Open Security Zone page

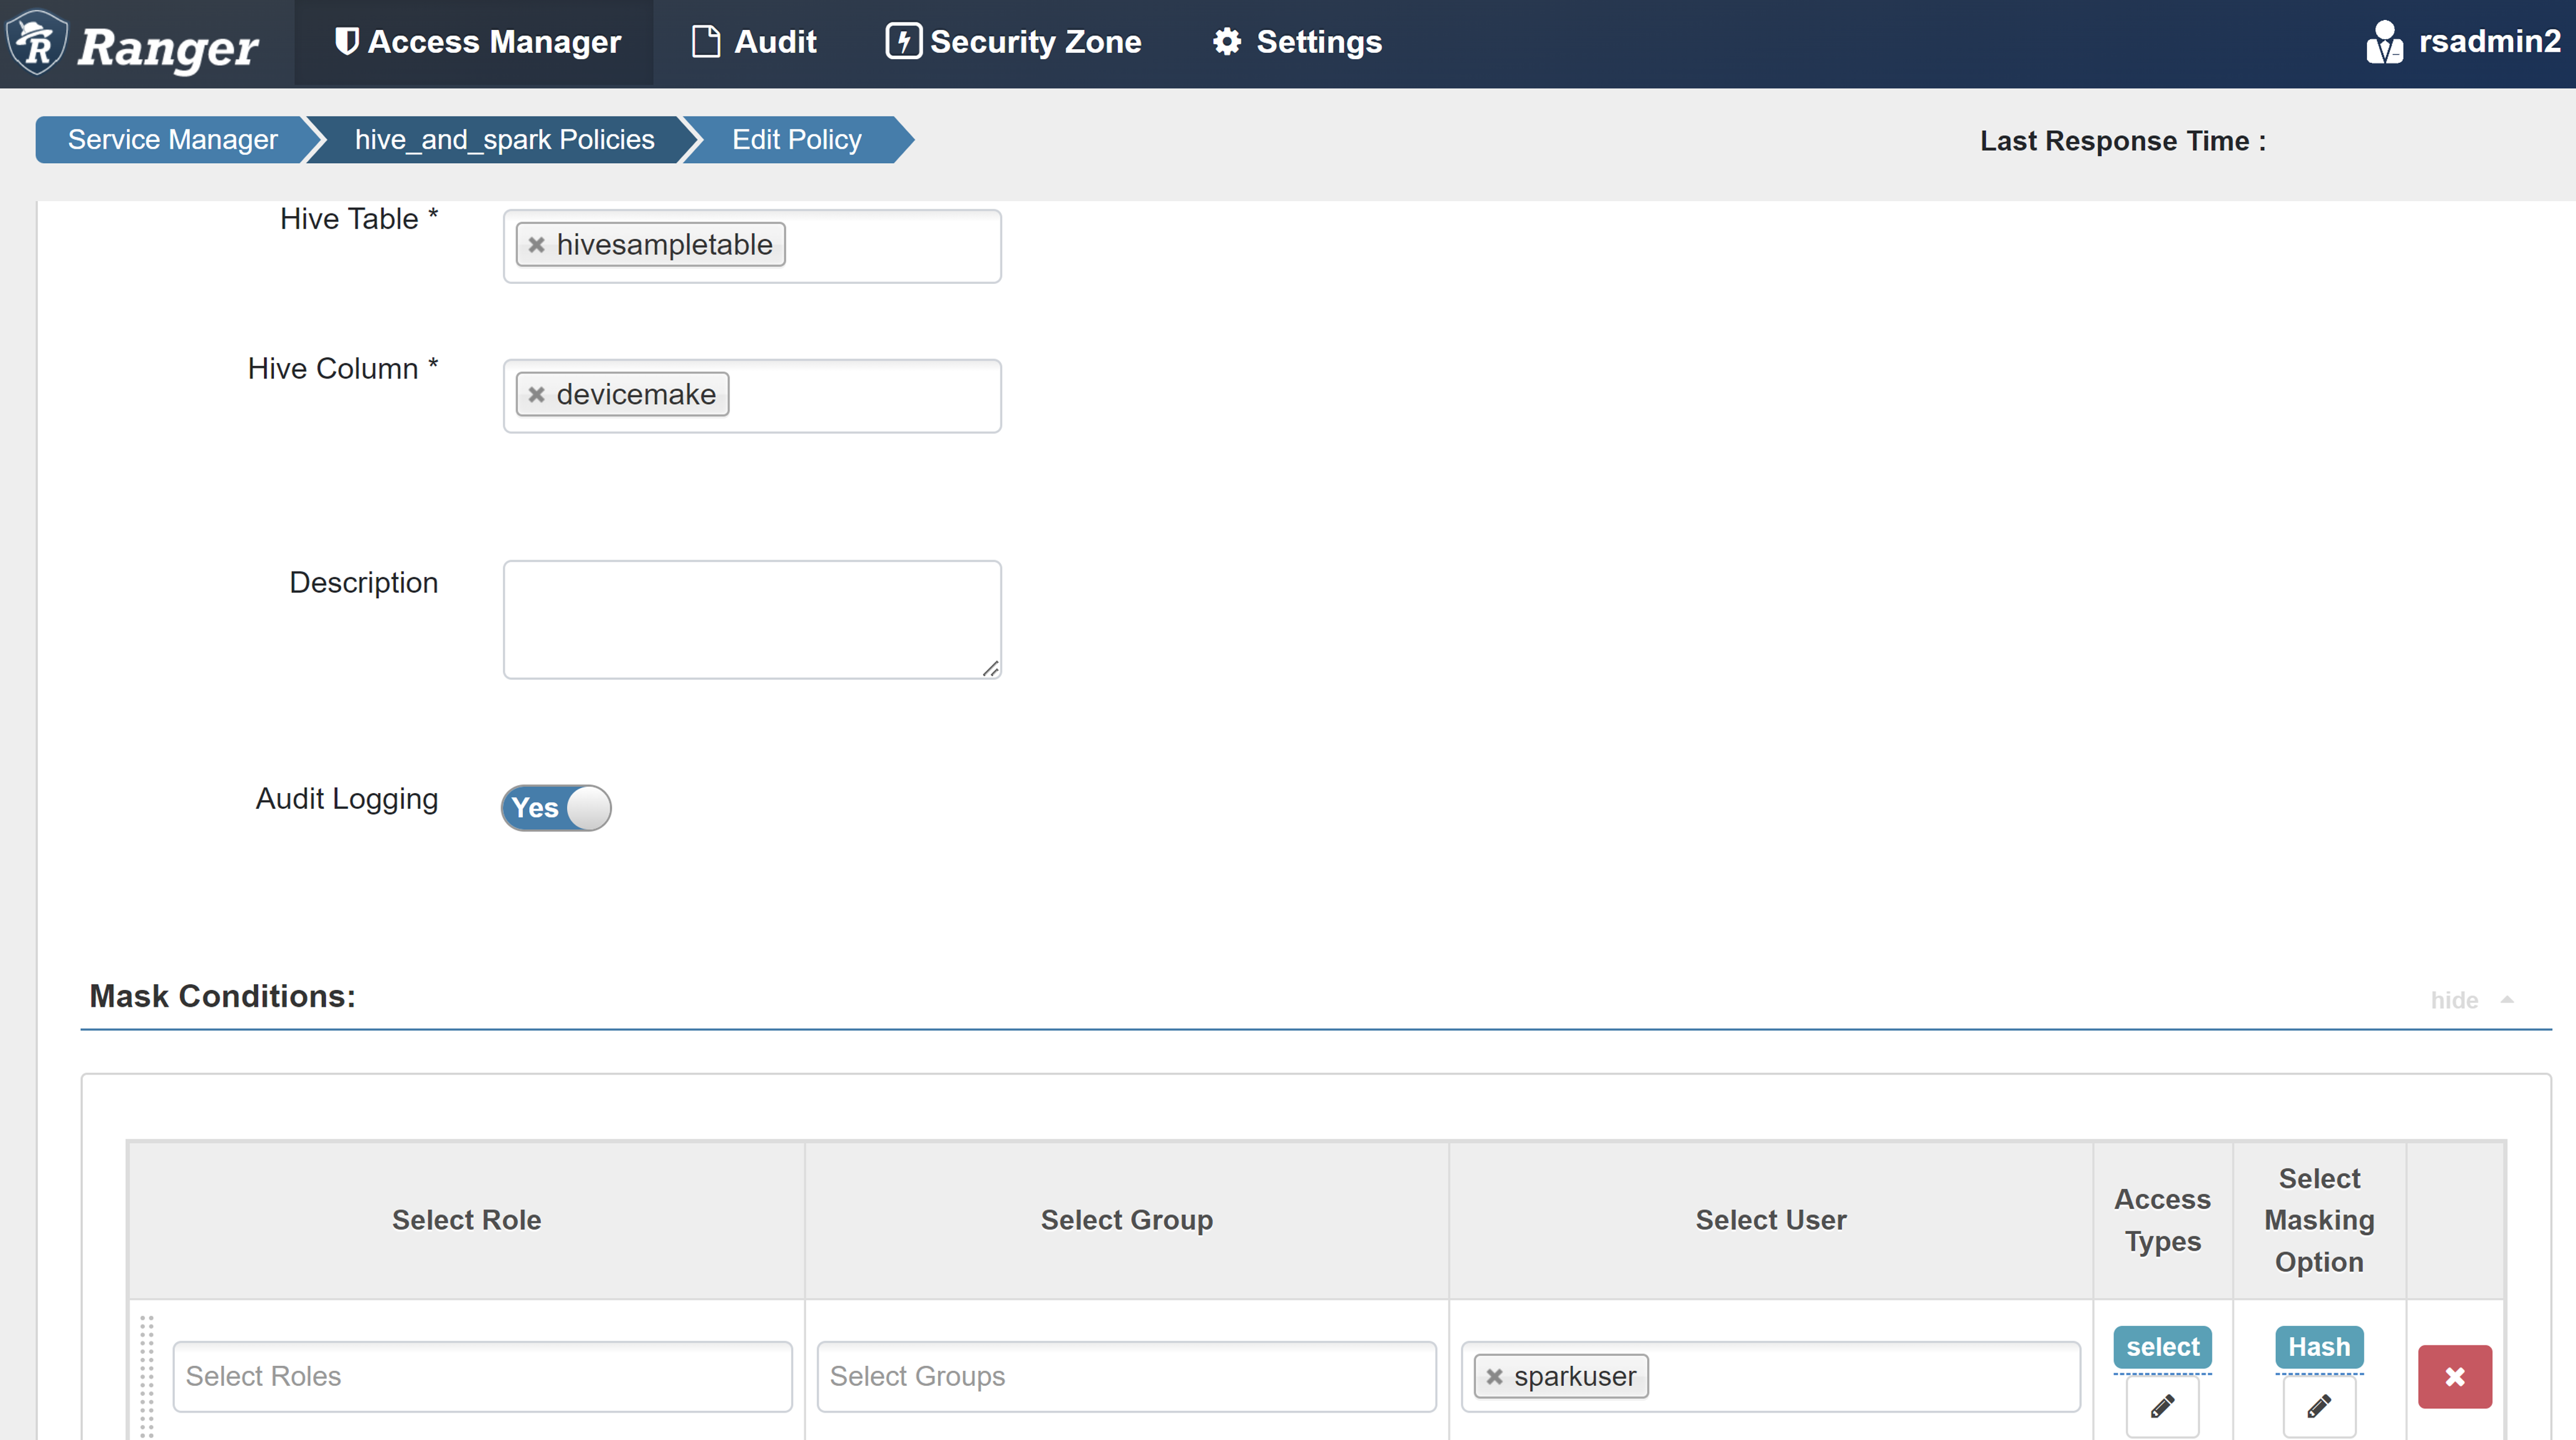[x=1014, y=42]
